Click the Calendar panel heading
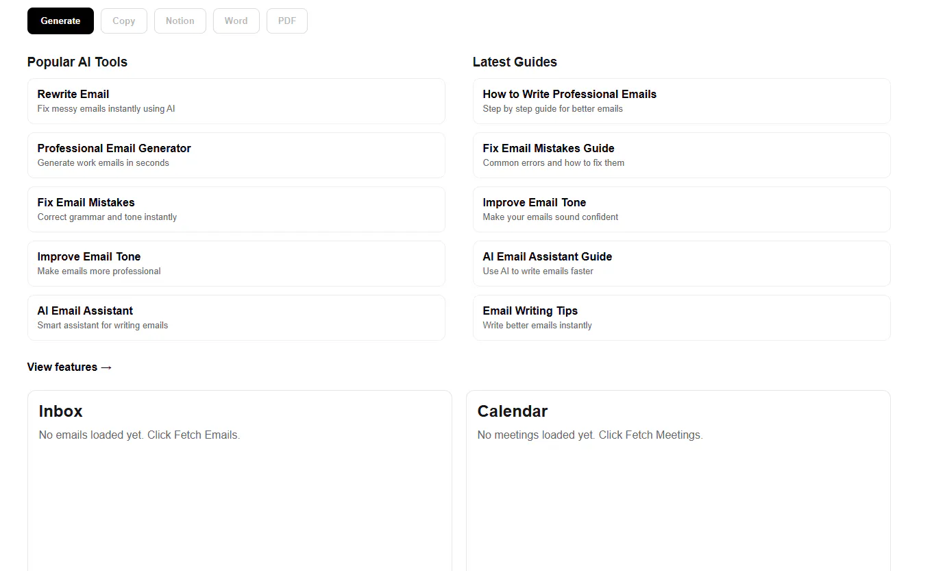 513,411
